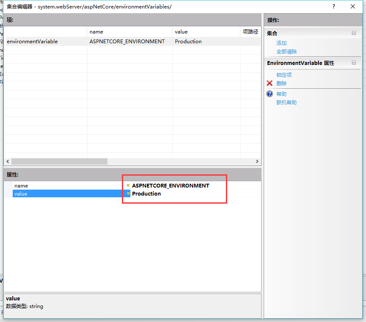Screen dimensions: 366x322
Task: Select the environmentVariable row in the grid
Action: point(42,41)
